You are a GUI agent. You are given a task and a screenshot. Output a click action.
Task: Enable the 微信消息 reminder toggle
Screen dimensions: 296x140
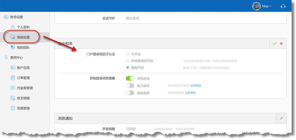(130, 93)
